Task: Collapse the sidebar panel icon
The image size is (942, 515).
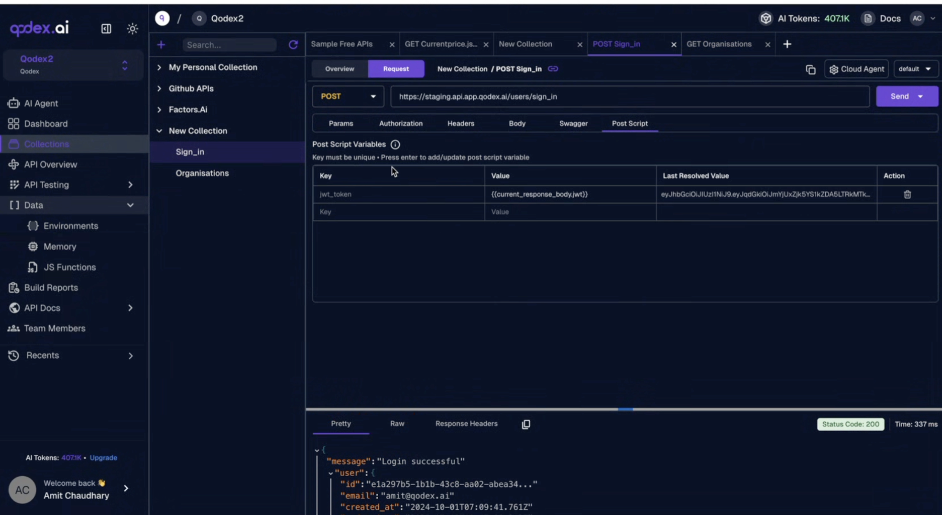Action: click(106, 29)
